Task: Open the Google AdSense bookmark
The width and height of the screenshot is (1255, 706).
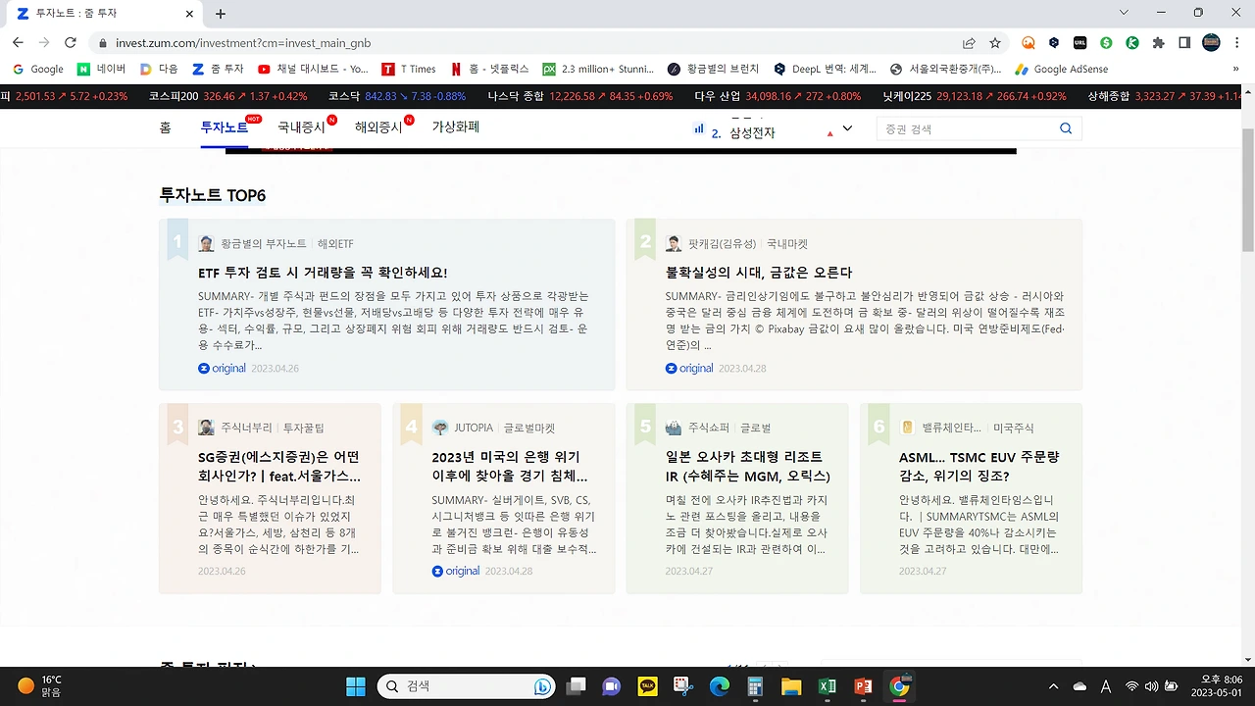Action: pyautogui.click(x=1061, y=70)
